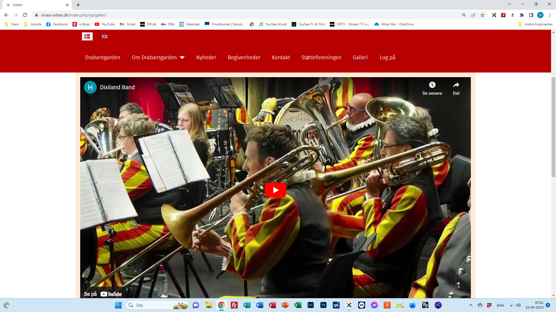Click the share page icon in address bar
Screen dimensions: 556x312
point(473,15)
